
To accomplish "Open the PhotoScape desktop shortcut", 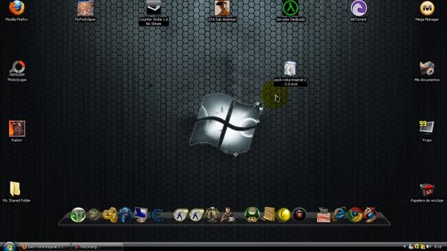I will pyautogui.click(x=17, y=68).
